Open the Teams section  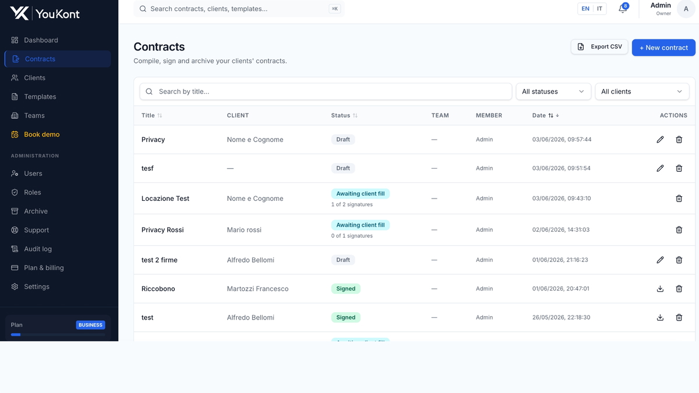pos(57,115)
